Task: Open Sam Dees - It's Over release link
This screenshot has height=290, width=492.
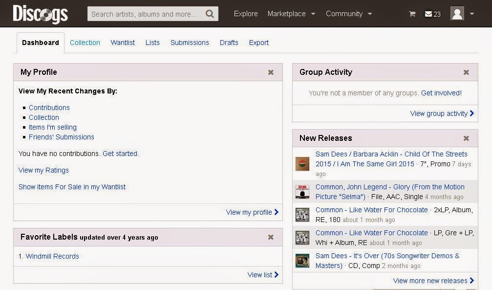Action: click(x=387, y=261)
